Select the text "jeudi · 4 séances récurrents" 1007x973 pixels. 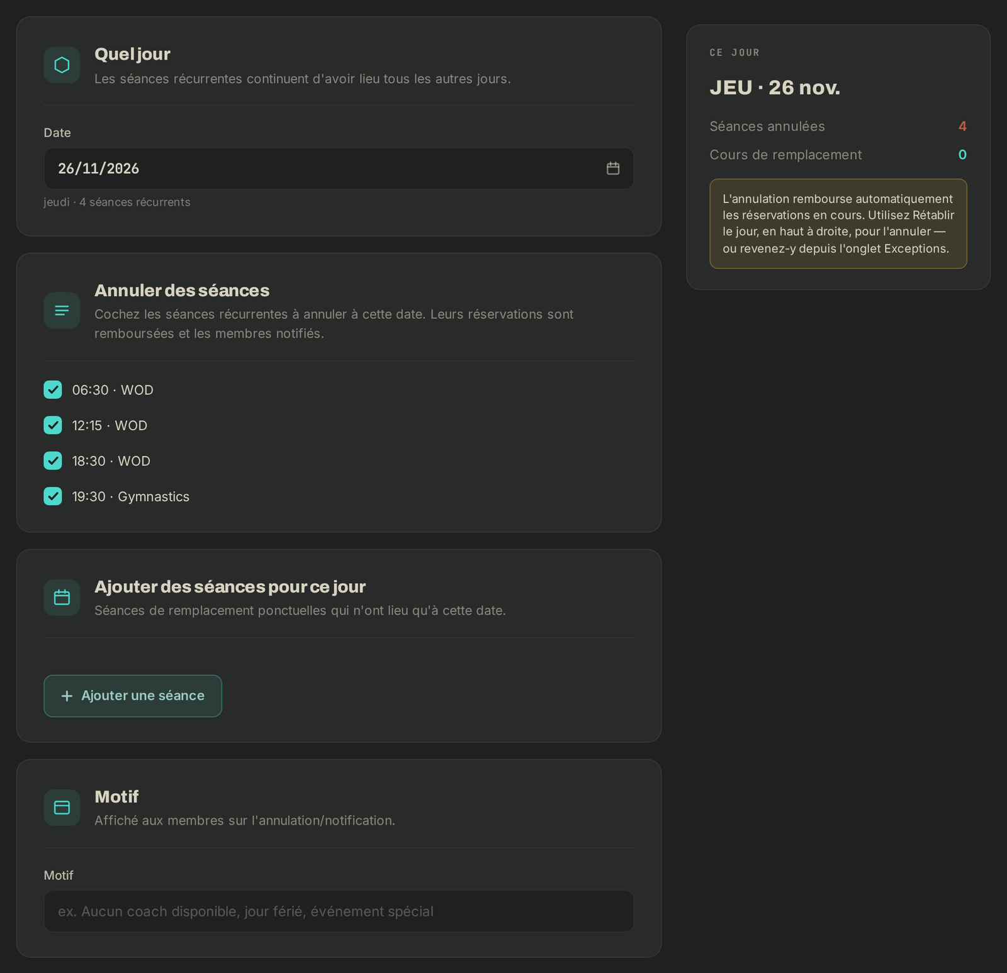[117, 202]
